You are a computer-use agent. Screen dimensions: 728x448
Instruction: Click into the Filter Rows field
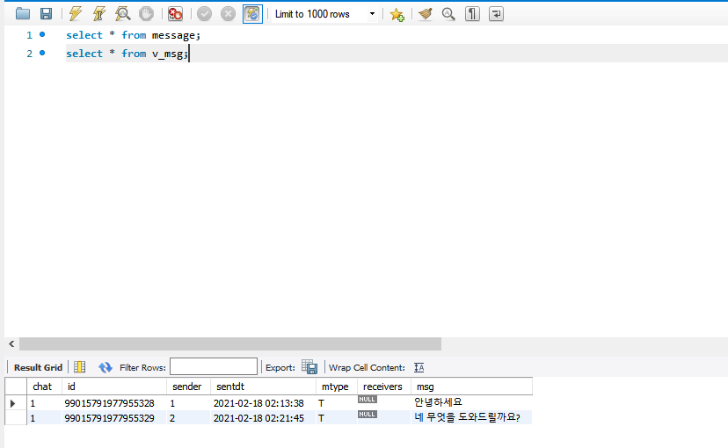(x=214, y=367)
